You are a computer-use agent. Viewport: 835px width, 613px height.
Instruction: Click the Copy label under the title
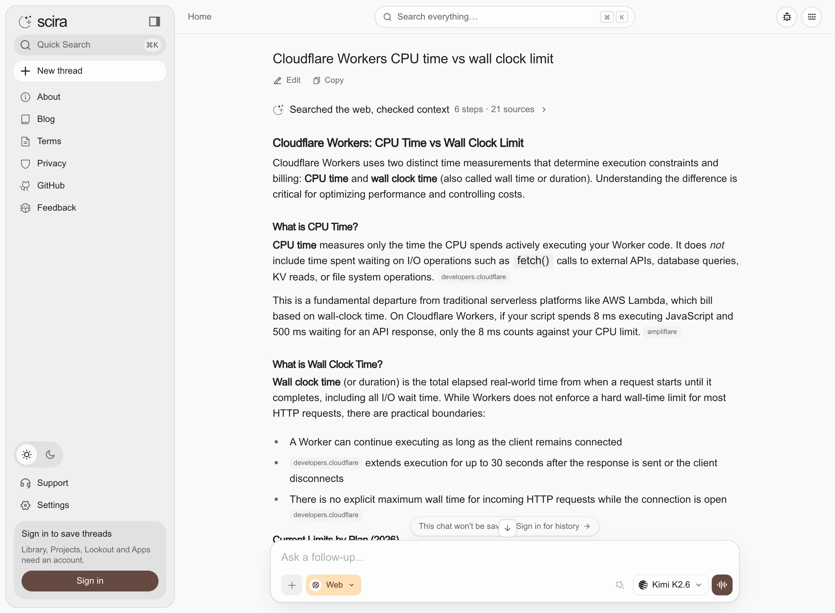point(334,80)
